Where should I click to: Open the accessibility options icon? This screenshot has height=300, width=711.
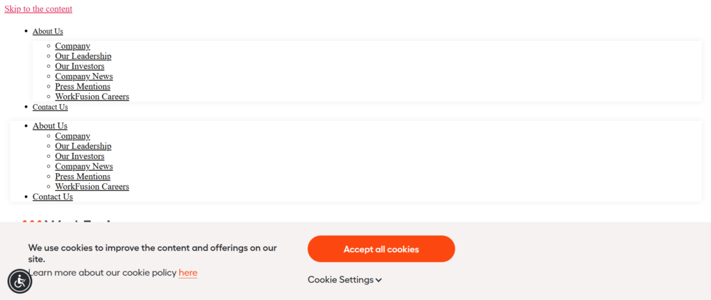(19, 281)
